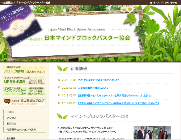Click the 3分で1個解除 book cover image
The image size is (181, 140).
21,25
